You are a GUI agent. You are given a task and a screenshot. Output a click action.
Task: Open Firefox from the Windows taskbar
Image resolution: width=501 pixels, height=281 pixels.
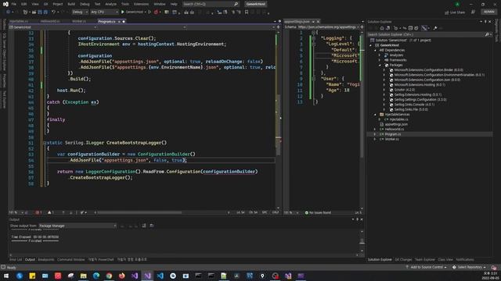[x=122, y=276]
